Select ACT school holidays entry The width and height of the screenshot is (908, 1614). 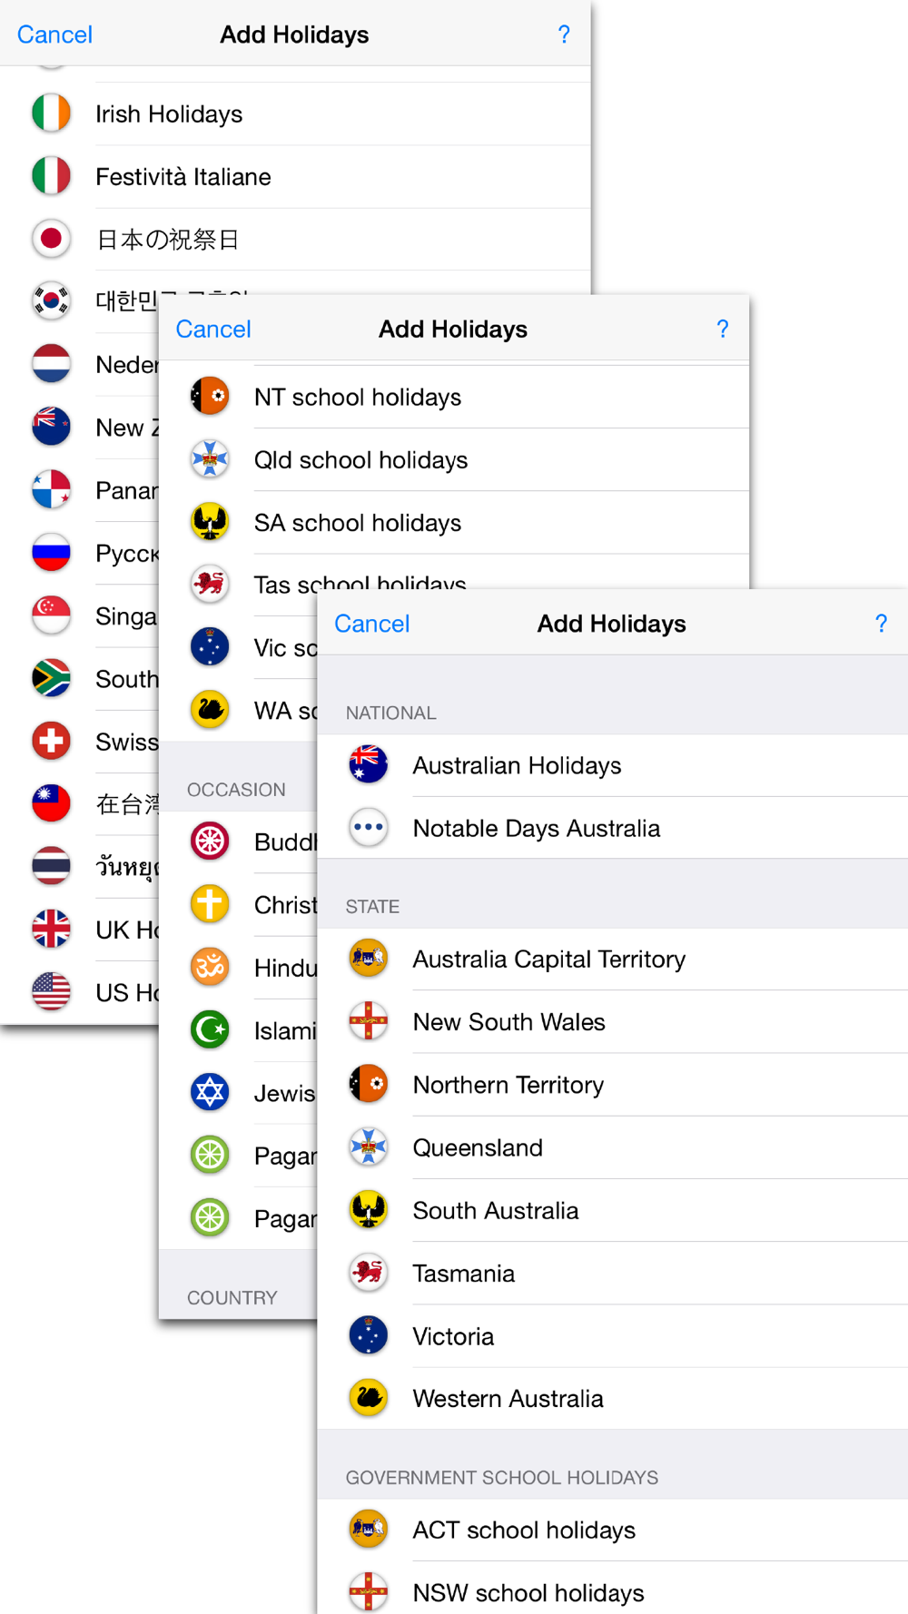[613, 1530]
